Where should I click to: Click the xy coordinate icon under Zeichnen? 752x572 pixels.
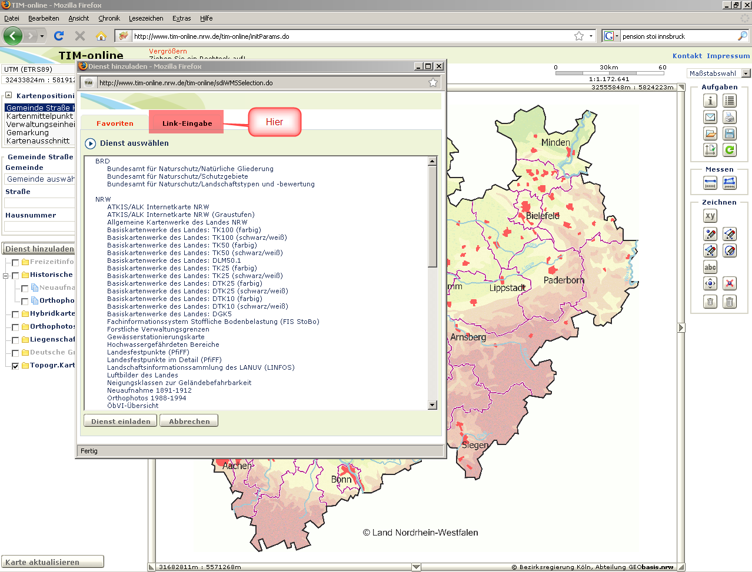click(x=710, y=216)
